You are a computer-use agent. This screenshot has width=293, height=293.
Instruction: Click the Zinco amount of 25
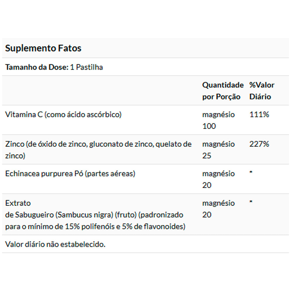click(207, 156)
